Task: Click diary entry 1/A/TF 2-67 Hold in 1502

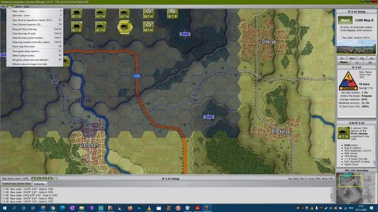Action: (28, 189)
